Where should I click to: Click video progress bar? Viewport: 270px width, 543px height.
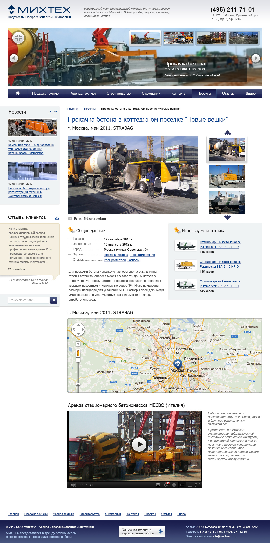(x=134, y=481)
